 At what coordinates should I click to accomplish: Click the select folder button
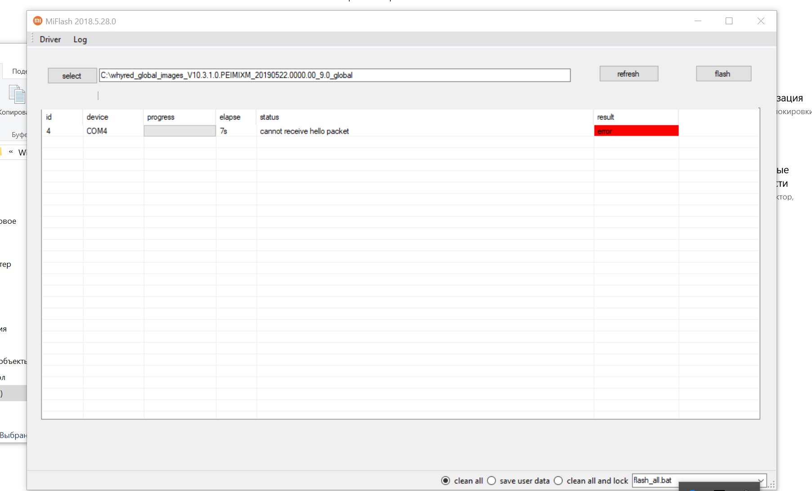point(72,75)
